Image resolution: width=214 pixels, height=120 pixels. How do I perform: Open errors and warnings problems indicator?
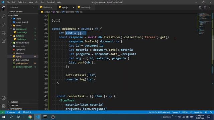[x=27, y=112]
